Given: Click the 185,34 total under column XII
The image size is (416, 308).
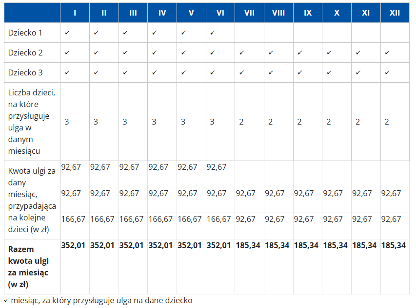Looking at the screenshot, I should [x=394, y=245].
